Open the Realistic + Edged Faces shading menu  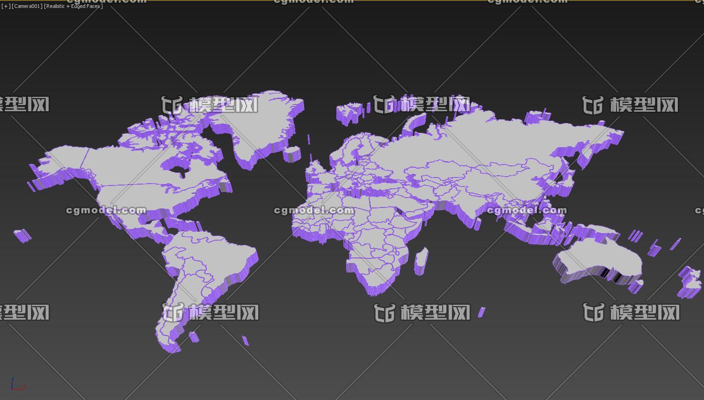pos(73,6)
